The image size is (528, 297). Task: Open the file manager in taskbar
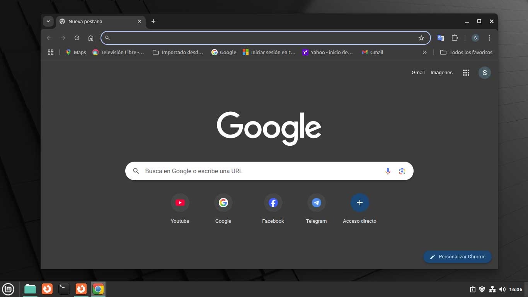point(30,289)
